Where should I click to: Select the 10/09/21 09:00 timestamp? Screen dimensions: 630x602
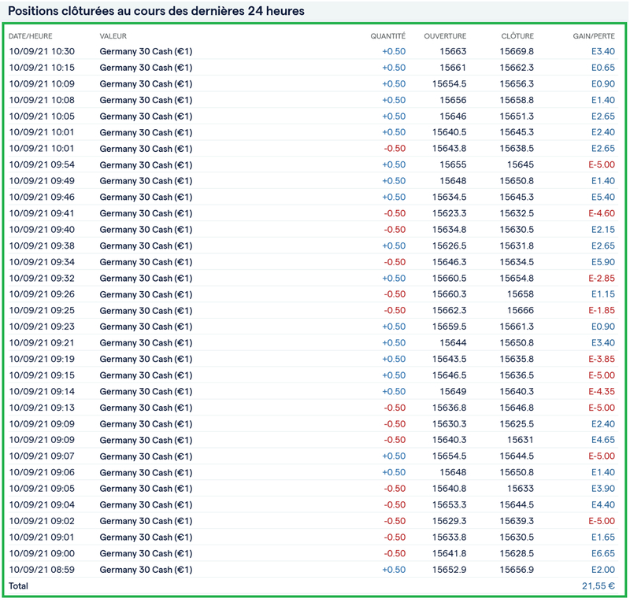(42, 553)
